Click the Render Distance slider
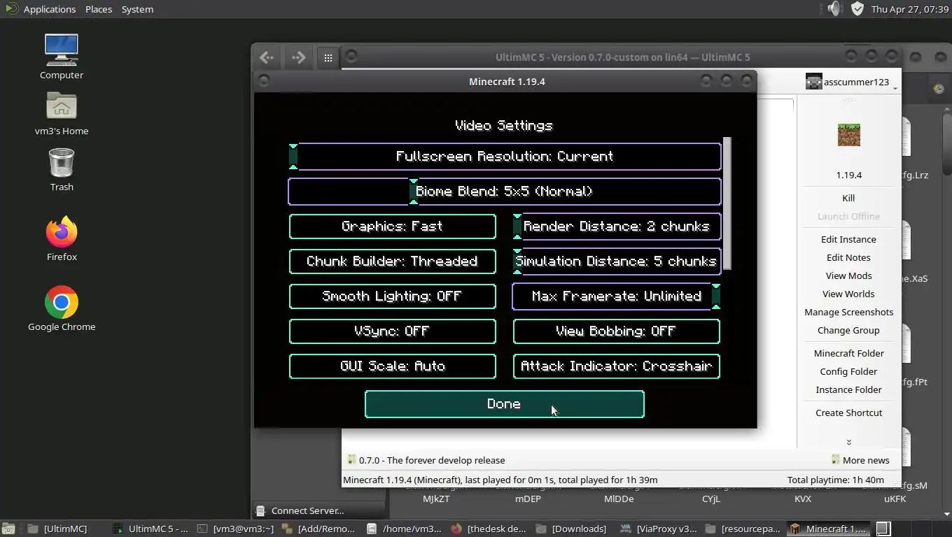This screenshot has height=537, width=952. coord(617,227)
